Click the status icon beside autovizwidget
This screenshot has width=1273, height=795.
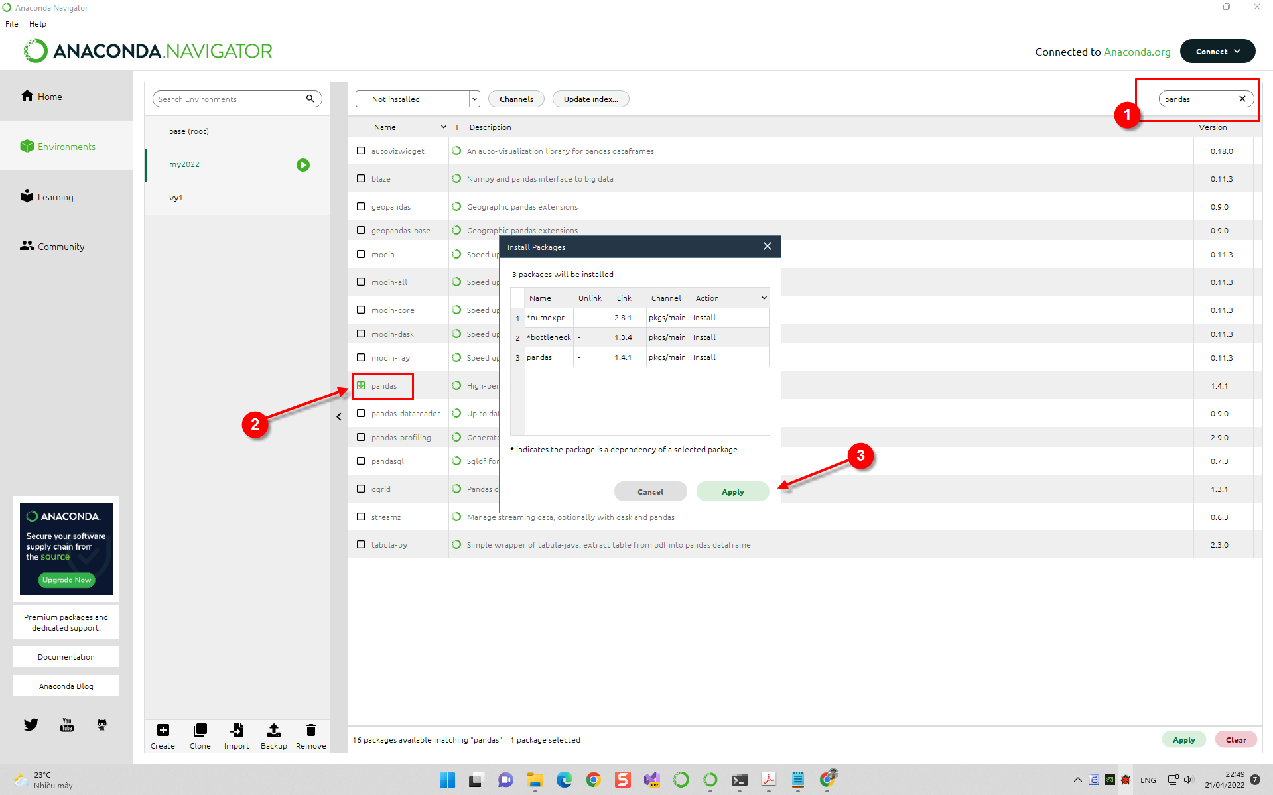(x=456, y=151)
